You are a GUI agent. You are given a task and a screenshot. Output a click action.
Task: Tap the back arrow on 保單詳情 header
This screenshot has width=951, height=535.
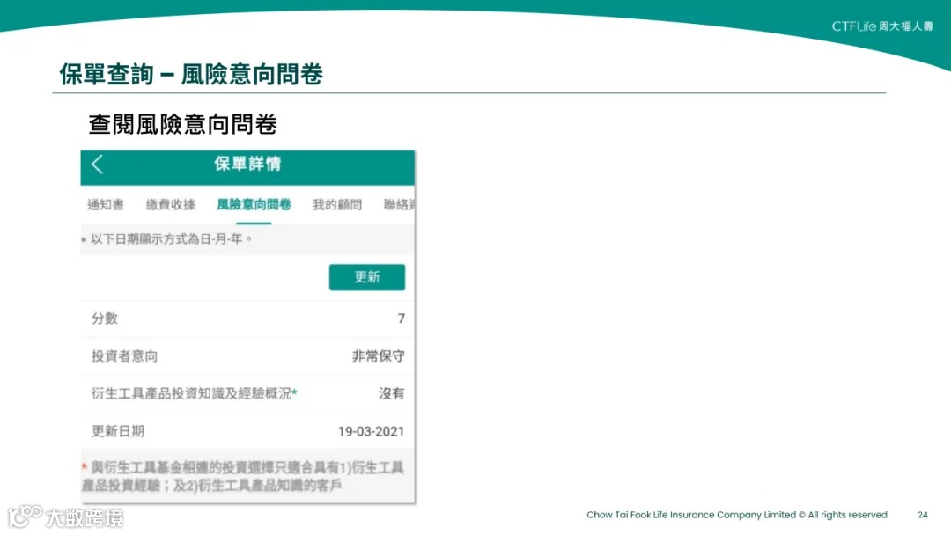[x=97, y=166]
